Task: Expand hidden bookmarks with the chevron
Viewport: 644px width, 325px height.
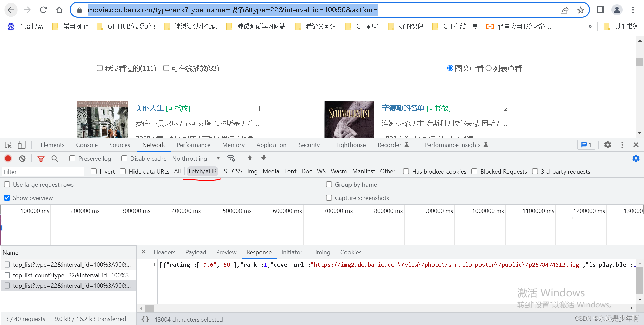Action: (590, 26)
